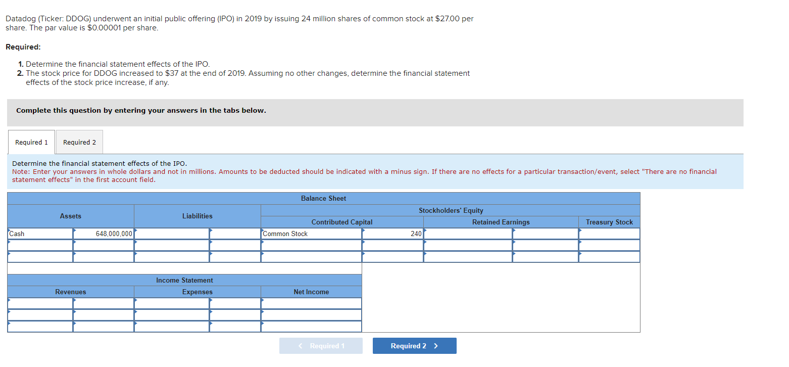The image size is (789, 367).
Task: Open the Cash account dropdown under Assets
Action: [40, 234]
